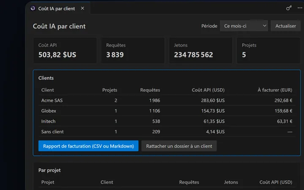Click the Coût API card value 503,82 $US
This screenshot has width=304, height=190.
(57, 54)
